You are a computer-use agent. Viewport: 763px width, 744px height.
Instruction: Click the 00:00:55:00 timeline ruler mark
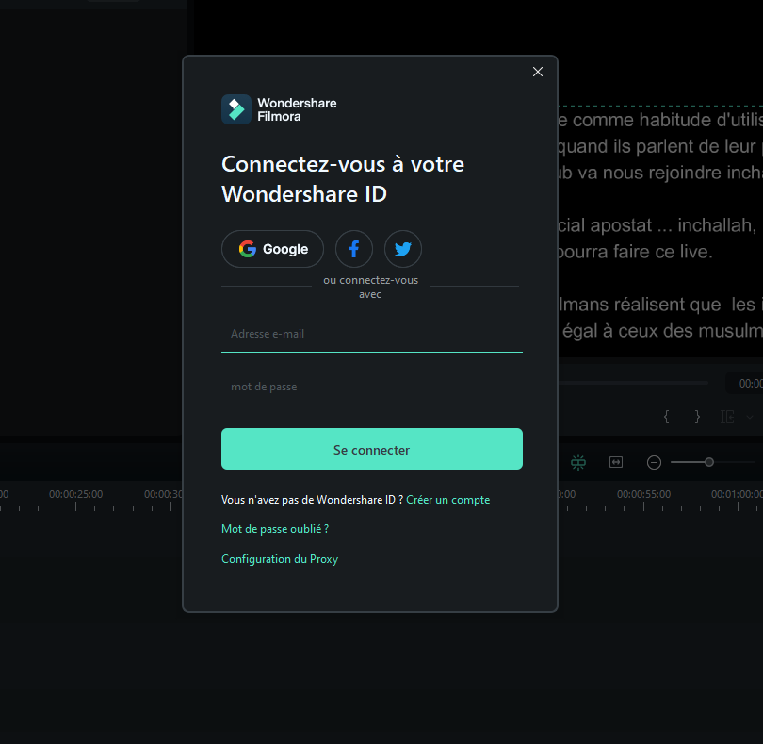coord(643,494)
